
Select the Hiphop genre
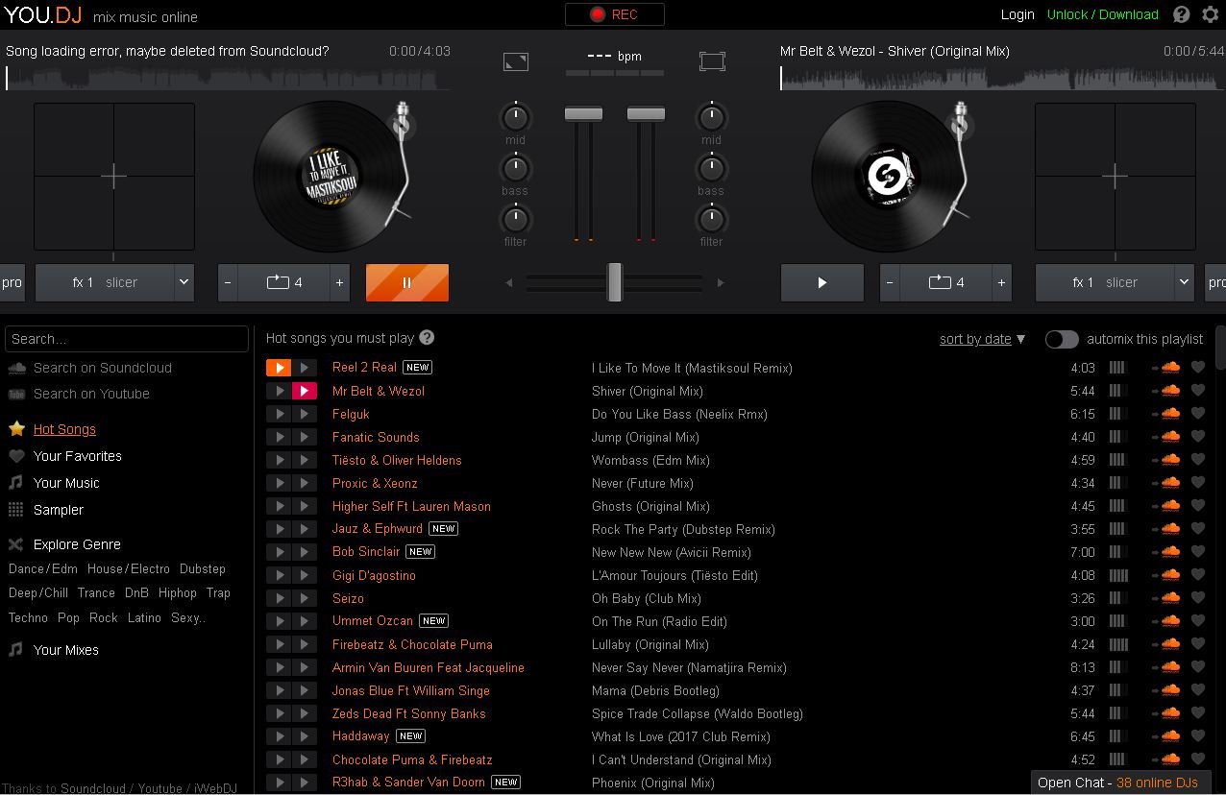(x=178, y=593)
